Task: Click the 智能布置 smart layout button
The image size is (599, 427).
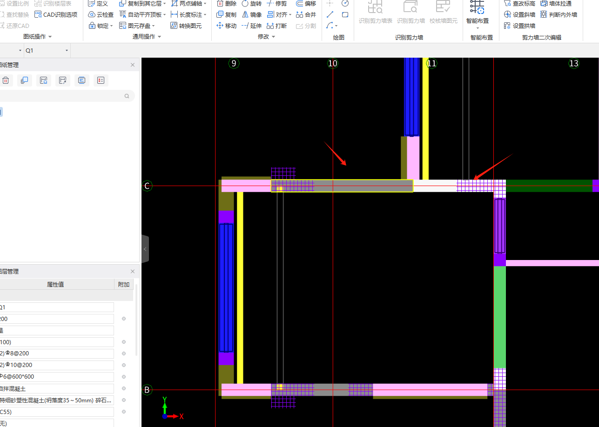Action: [x=478, y=14]
